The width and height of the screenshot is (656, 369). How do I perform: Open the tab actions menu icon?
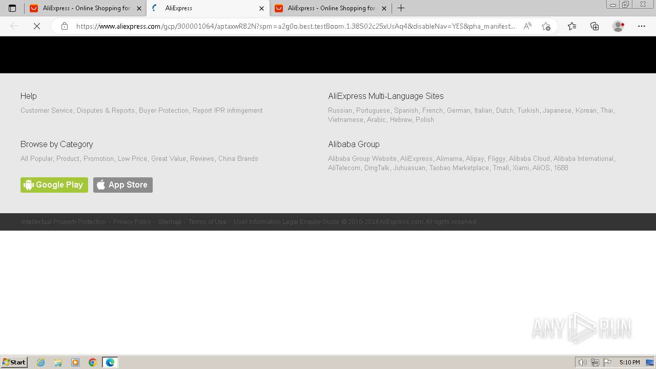point(12,8)
